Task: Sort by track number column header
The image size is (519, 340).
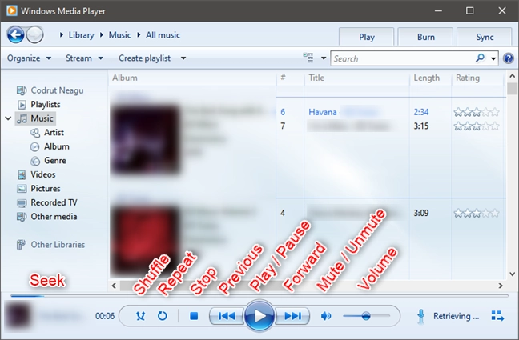Action: click(x=290, y=78)
